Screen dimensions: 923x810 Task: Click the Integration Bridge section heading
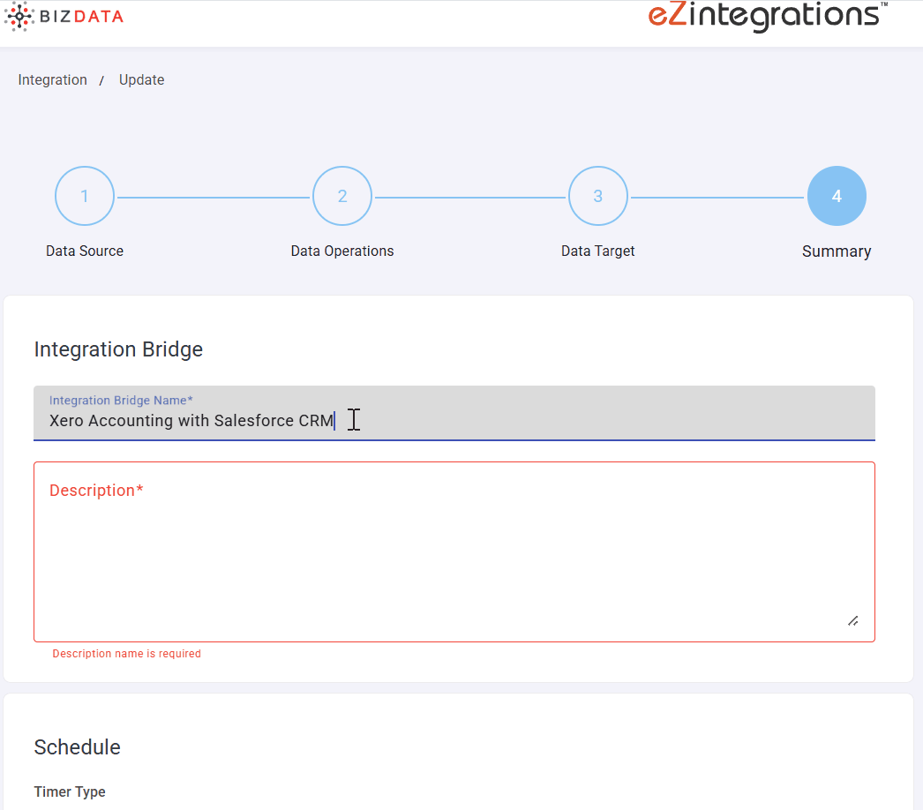118,349
